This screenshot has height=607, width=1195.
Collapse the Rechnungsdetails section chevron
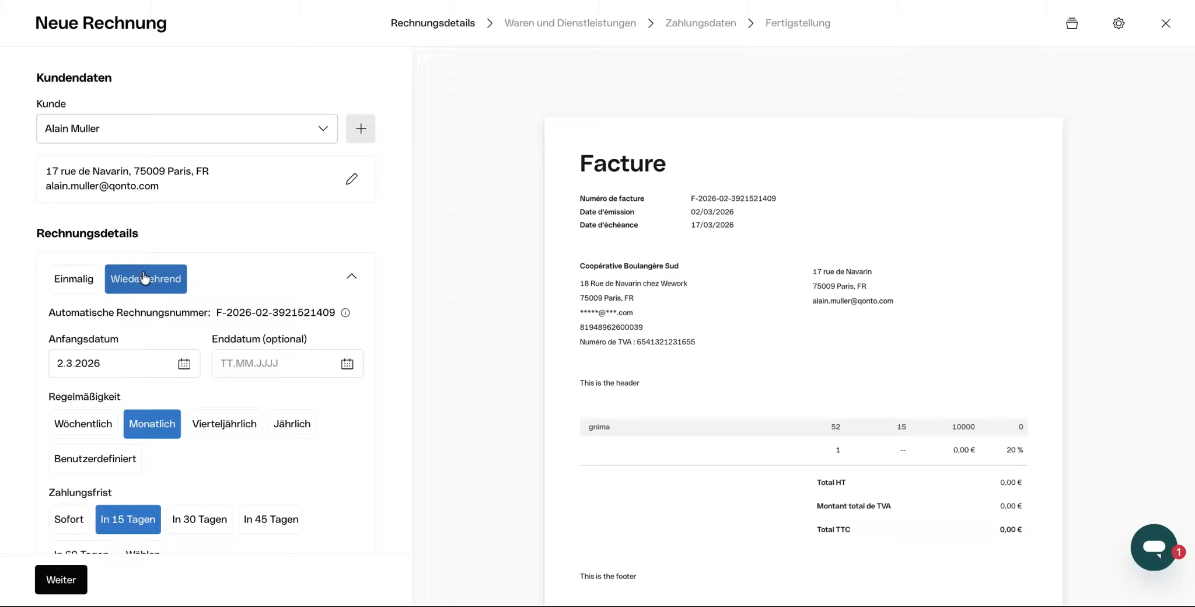point(351,276)
